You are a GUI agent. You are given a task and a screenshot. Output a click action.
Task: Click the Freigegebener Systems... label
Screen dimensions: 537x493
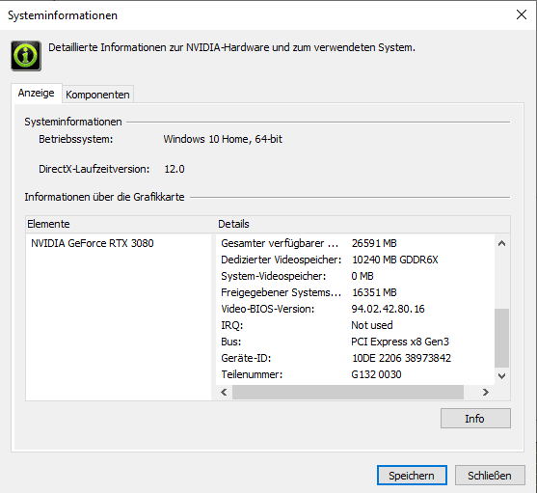(x=281, y=292)
